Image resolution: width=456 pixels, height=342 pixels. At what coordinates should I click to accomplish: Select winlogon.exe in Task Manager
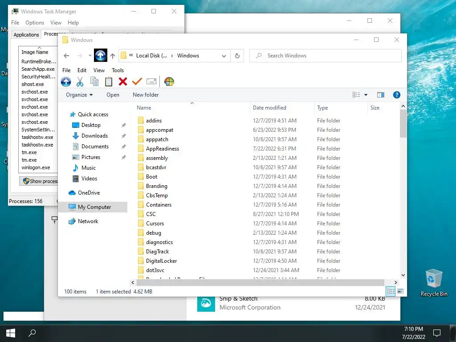(36, 167)
